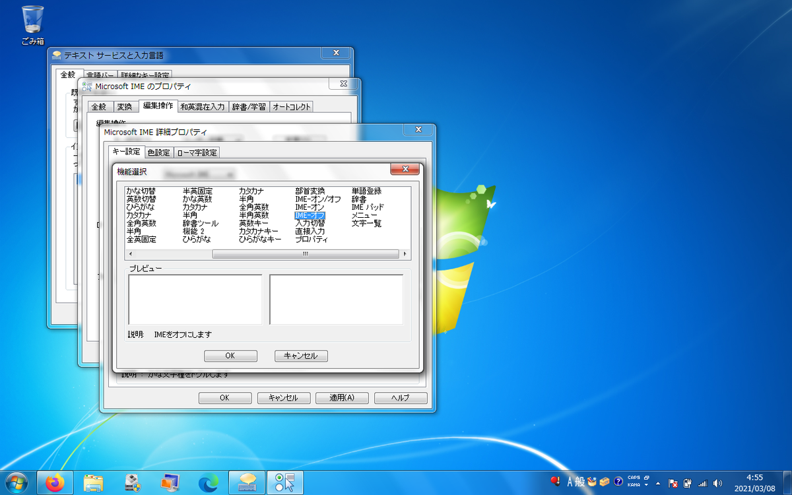
Task: Select IME パッド in the function list
Action: (x=368, y=207)
